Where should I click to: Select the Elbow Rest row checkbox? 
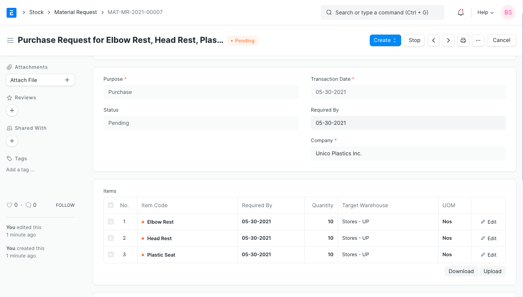pos(111,222)
